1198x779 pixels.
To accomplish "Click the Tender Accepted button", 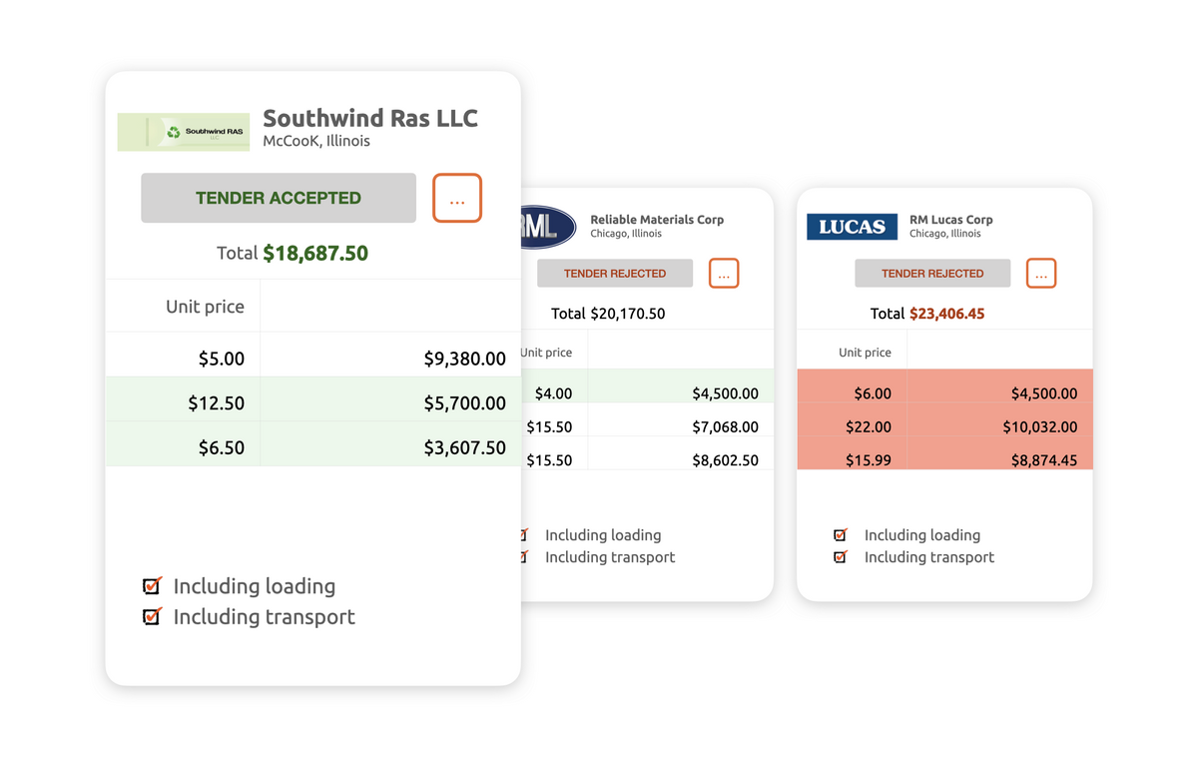I will [279, 198].
